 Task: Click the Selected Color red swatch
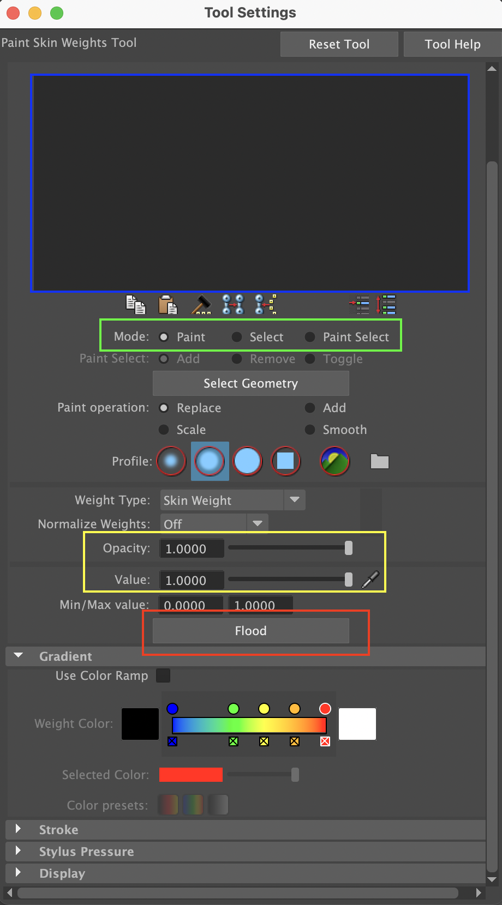(x=191, y=775)
